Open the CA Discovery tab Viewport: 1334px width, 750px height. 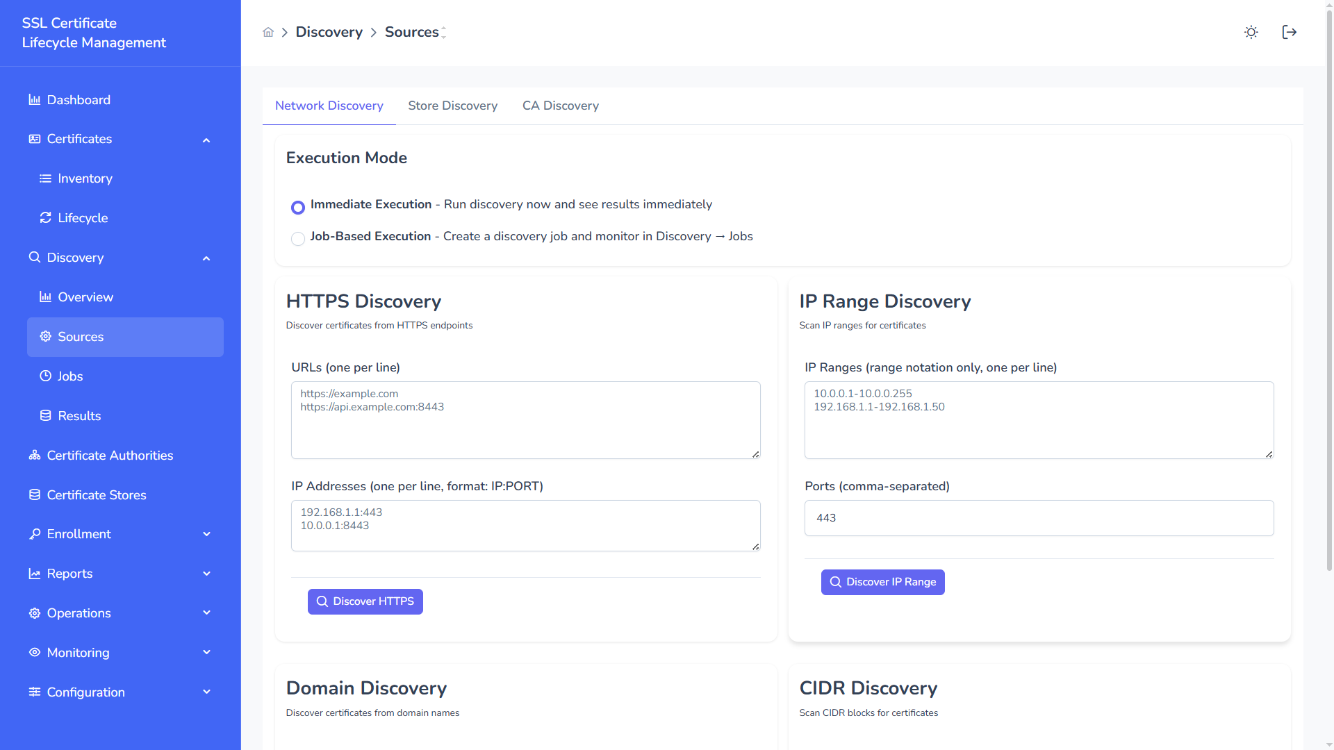point(560,106)
